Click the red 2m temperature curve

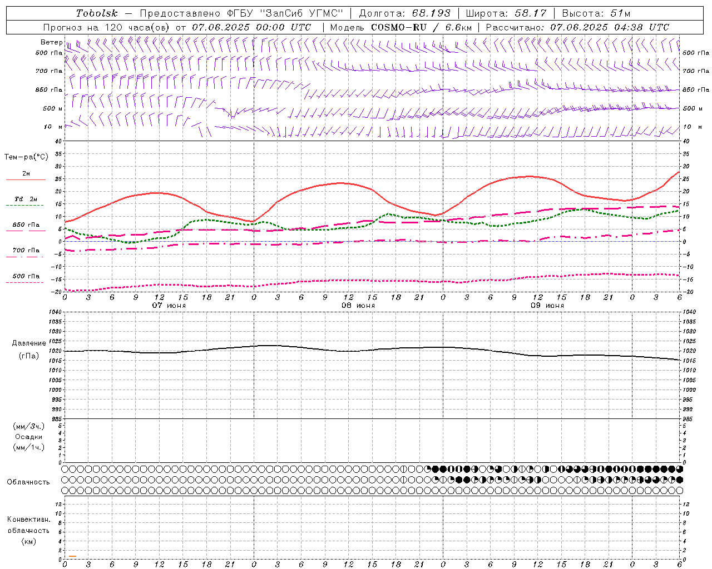(x=372, y=189)
